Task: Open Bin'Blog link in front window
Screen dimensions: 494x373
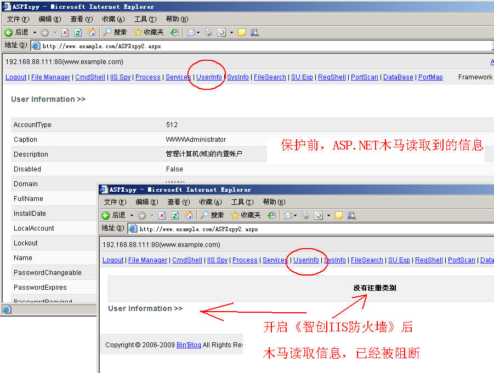Action: pyautogui.click(x=189, y=345)
